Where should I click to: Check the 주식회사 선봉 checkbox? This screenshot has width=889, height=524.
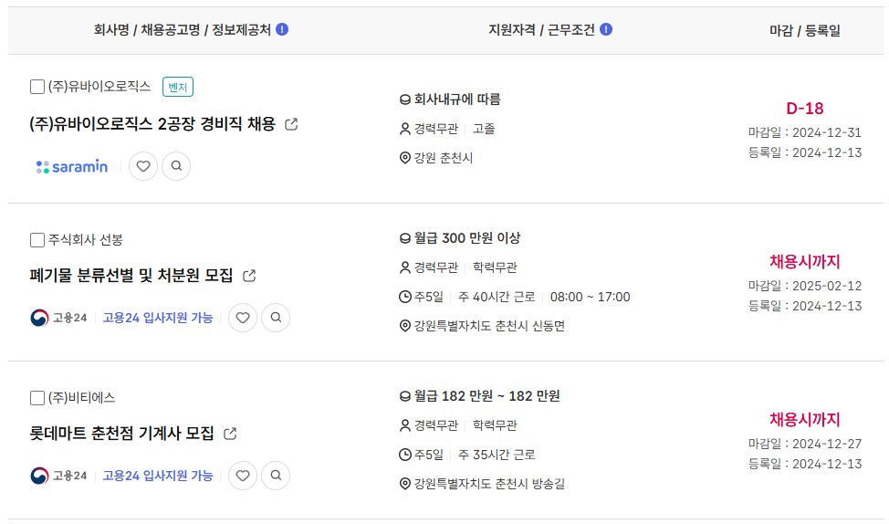click(x=37, y=240)
